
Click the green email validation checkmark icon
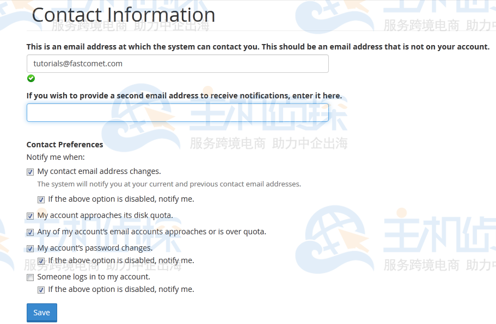click(x=31, y=78)
